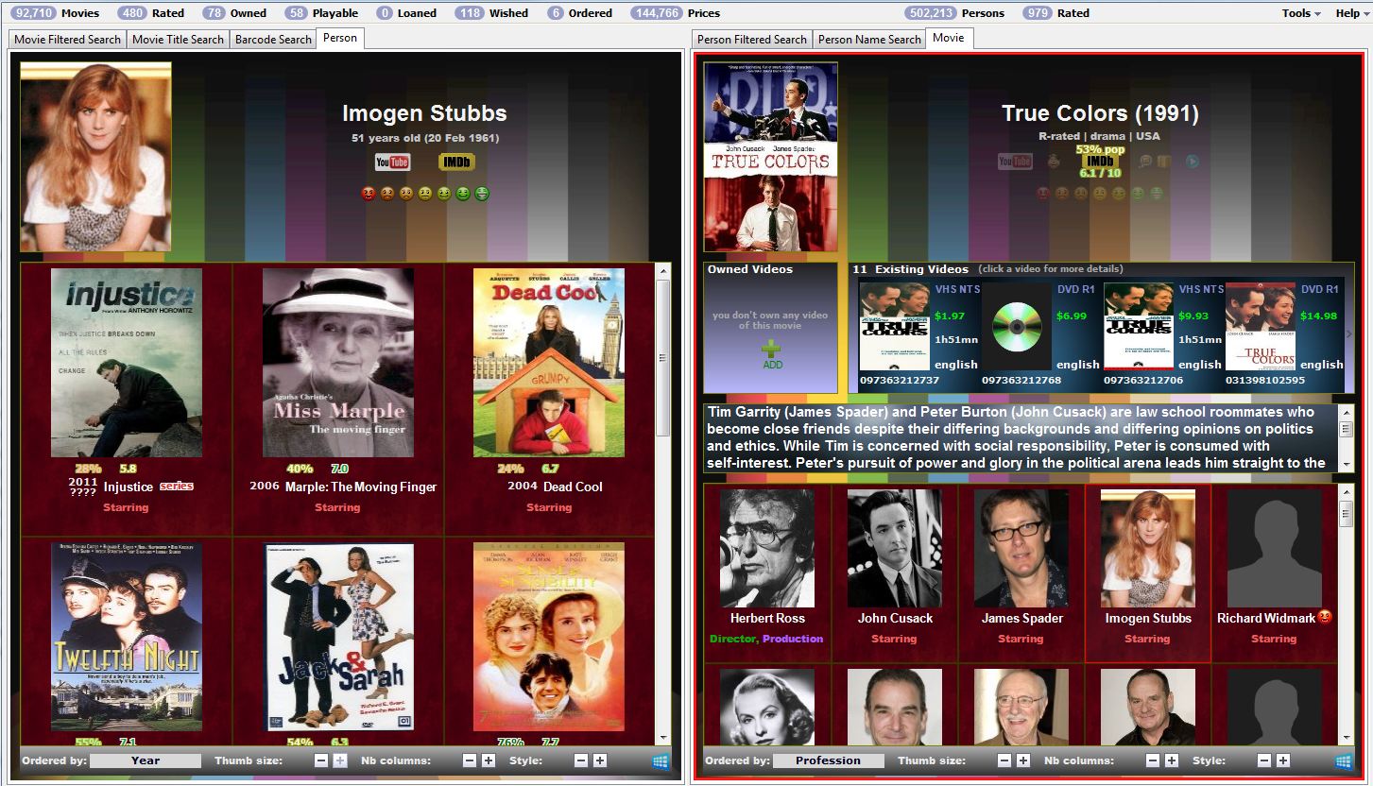Open James Spader's cast photo
Image resolution: width=1373 pixels, height=786 pixels.
point(1021,548)
